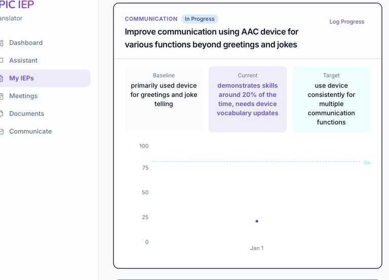
Task: Click the Documents file icon in sidebar
Action: tap(2, 114)
